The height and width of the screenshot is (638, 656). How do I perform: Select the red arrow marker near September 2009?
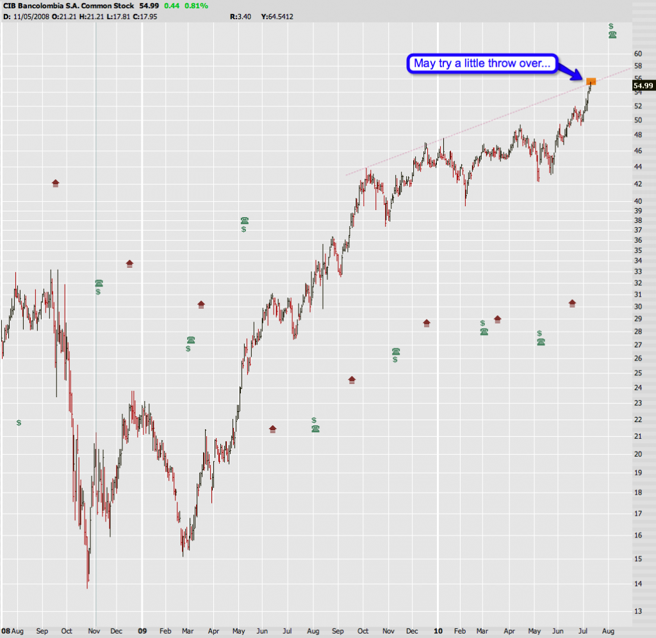click(352, 380)
